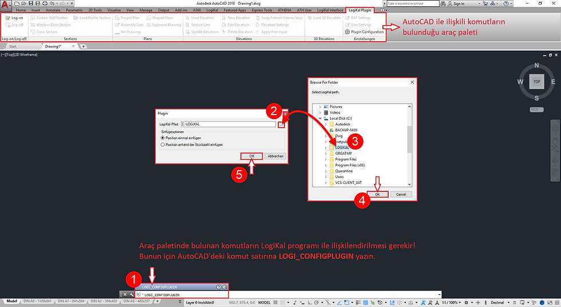Click the New file icon in quick access toolbar
This screenshot has height=307, width=561.
point(17,3)
